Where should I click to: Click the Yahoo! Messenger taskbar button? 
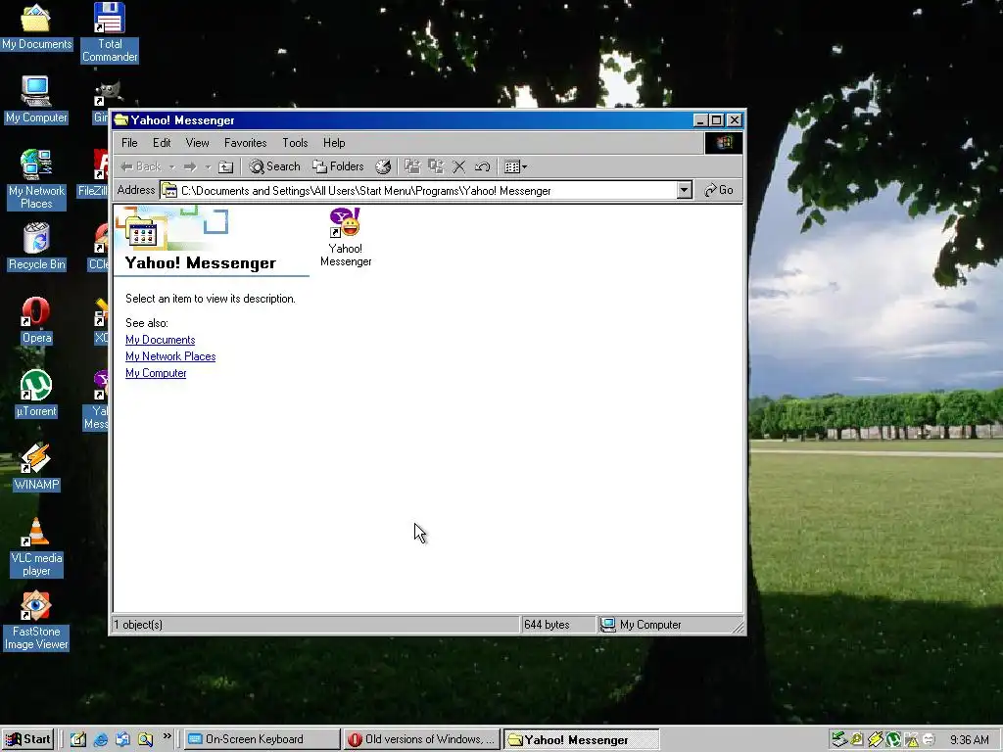coord(582,739)
